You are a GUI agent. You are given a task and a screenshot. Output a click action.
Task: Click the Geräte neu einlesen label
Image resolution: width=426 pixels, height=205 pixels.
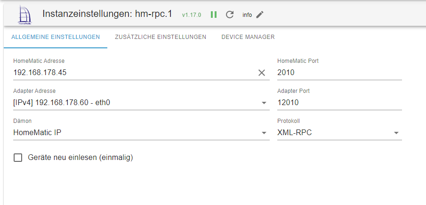click(x=80, y=158)
